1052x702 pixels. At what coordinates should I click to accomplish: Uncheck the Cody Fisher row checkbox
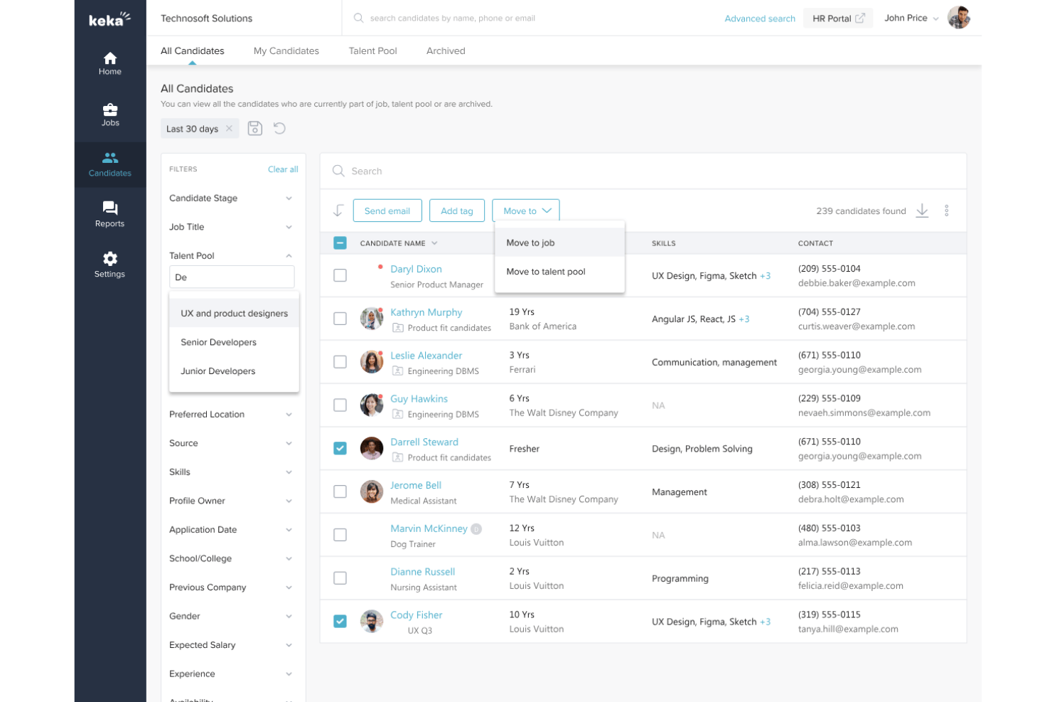point(340,621)
